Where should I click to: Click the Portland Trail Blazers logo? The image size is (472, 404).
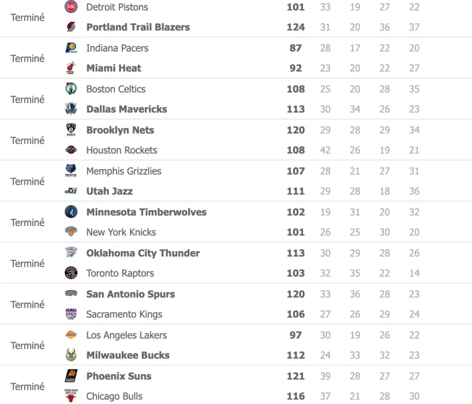[x=71, y=27]
